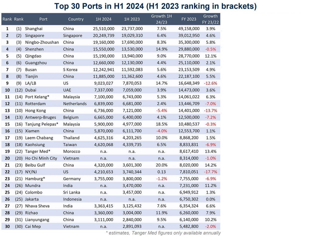Click the "Beibu Gulf" port name
Screen dimensions: 321x237
coord(35,165)
